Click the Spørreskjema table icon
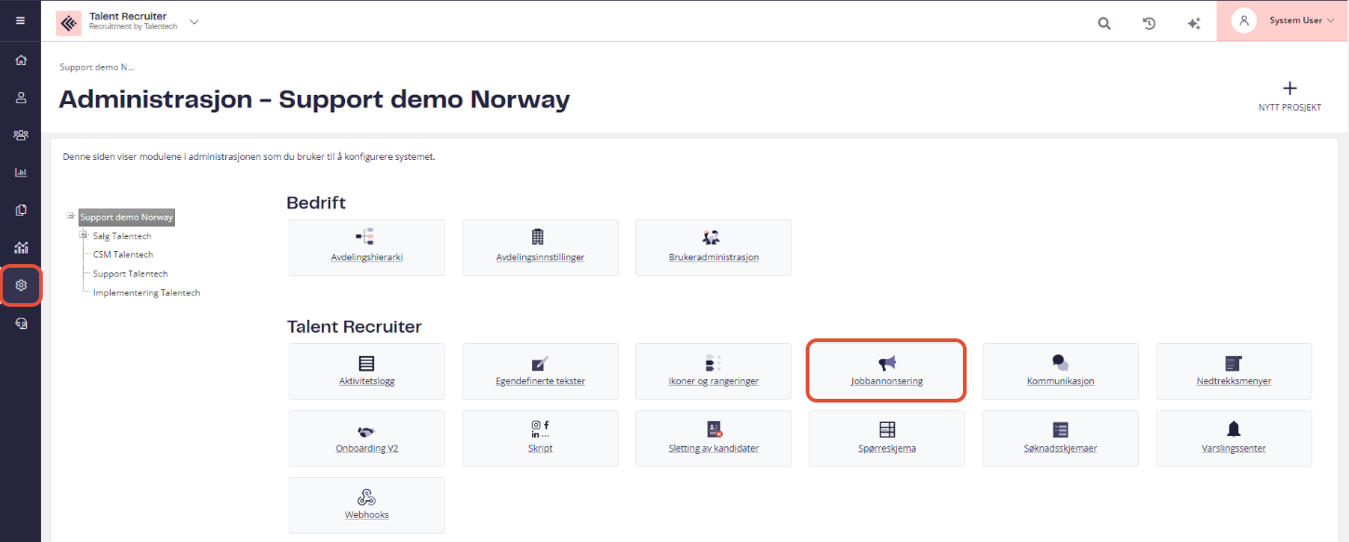Viewport: 1349px width, 542px height. point(887,430)
